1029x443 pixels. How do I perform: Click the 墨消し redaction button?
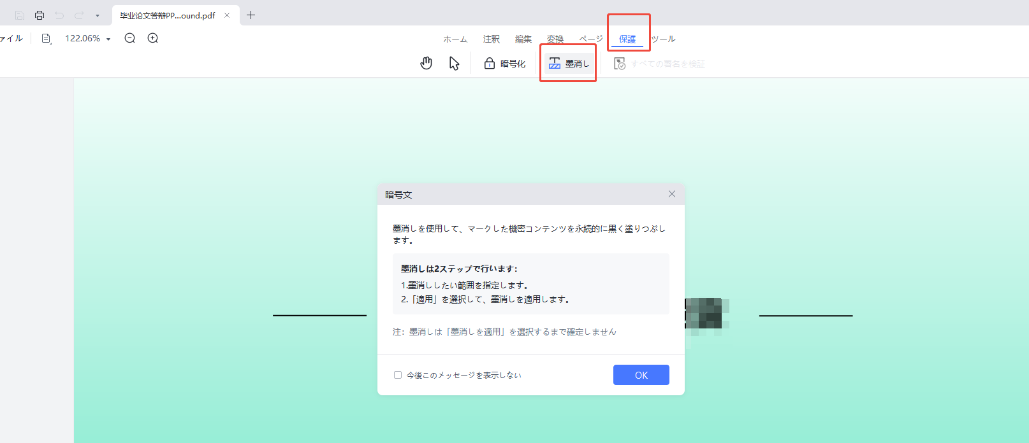click(x=569, y=63)
